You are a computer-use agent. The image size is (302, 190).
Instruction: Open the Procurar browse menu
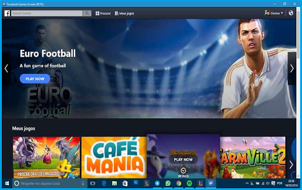point(103,13)
